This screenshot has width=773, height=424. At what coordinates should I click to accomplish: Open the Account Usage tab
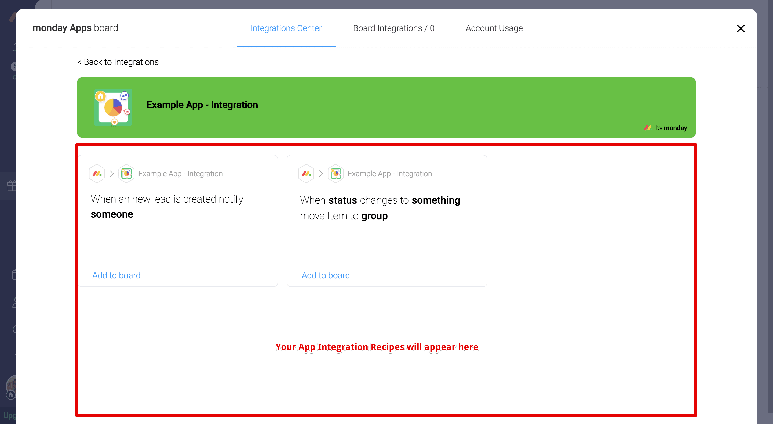pyautogui.click(x=494, y=28)
